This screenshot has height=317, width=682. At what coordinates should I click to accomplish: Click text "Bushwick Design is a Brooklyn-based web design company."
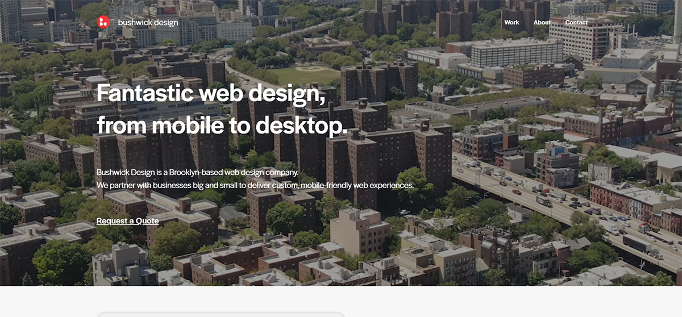pos(197,172)
